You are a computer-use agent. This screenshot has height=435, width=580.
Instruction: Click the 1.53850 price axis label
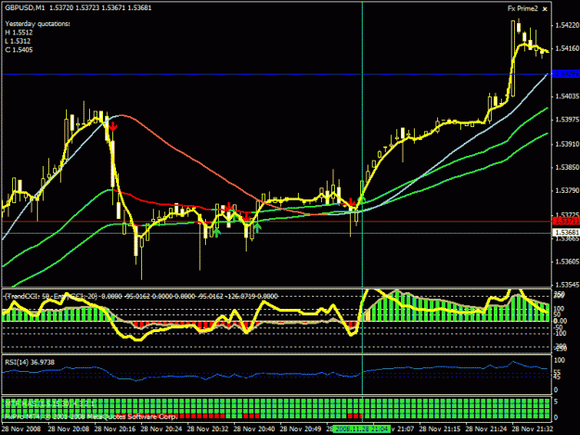tap(567, 167)
